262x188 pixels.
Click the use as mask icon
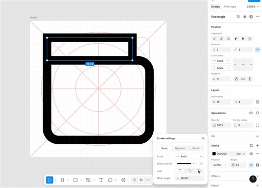[x=251, y=17]
